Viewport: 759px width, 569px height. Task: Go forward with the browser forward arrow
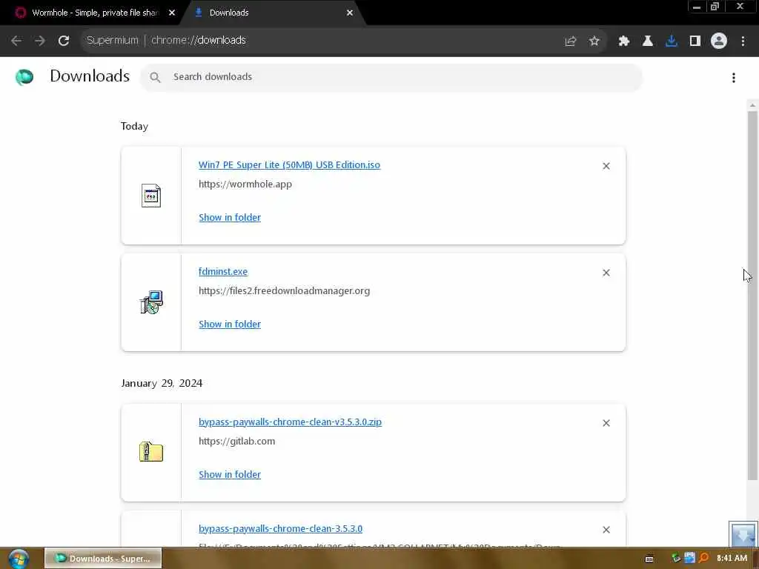40,41
